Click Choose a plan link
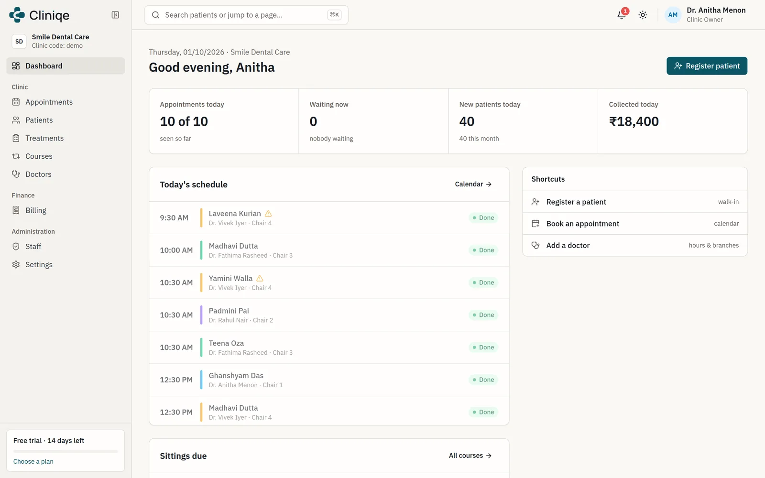The width and height of the screenshot is (765, 478). point(33,461)
